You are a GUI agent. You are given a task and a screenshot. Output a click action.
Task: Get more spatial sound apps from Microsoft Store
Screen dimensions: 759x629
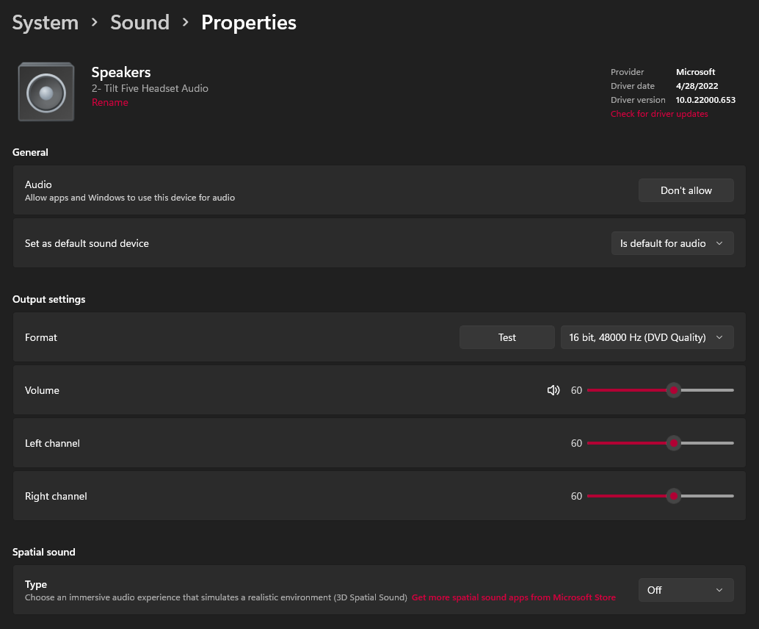pos(514,597)
